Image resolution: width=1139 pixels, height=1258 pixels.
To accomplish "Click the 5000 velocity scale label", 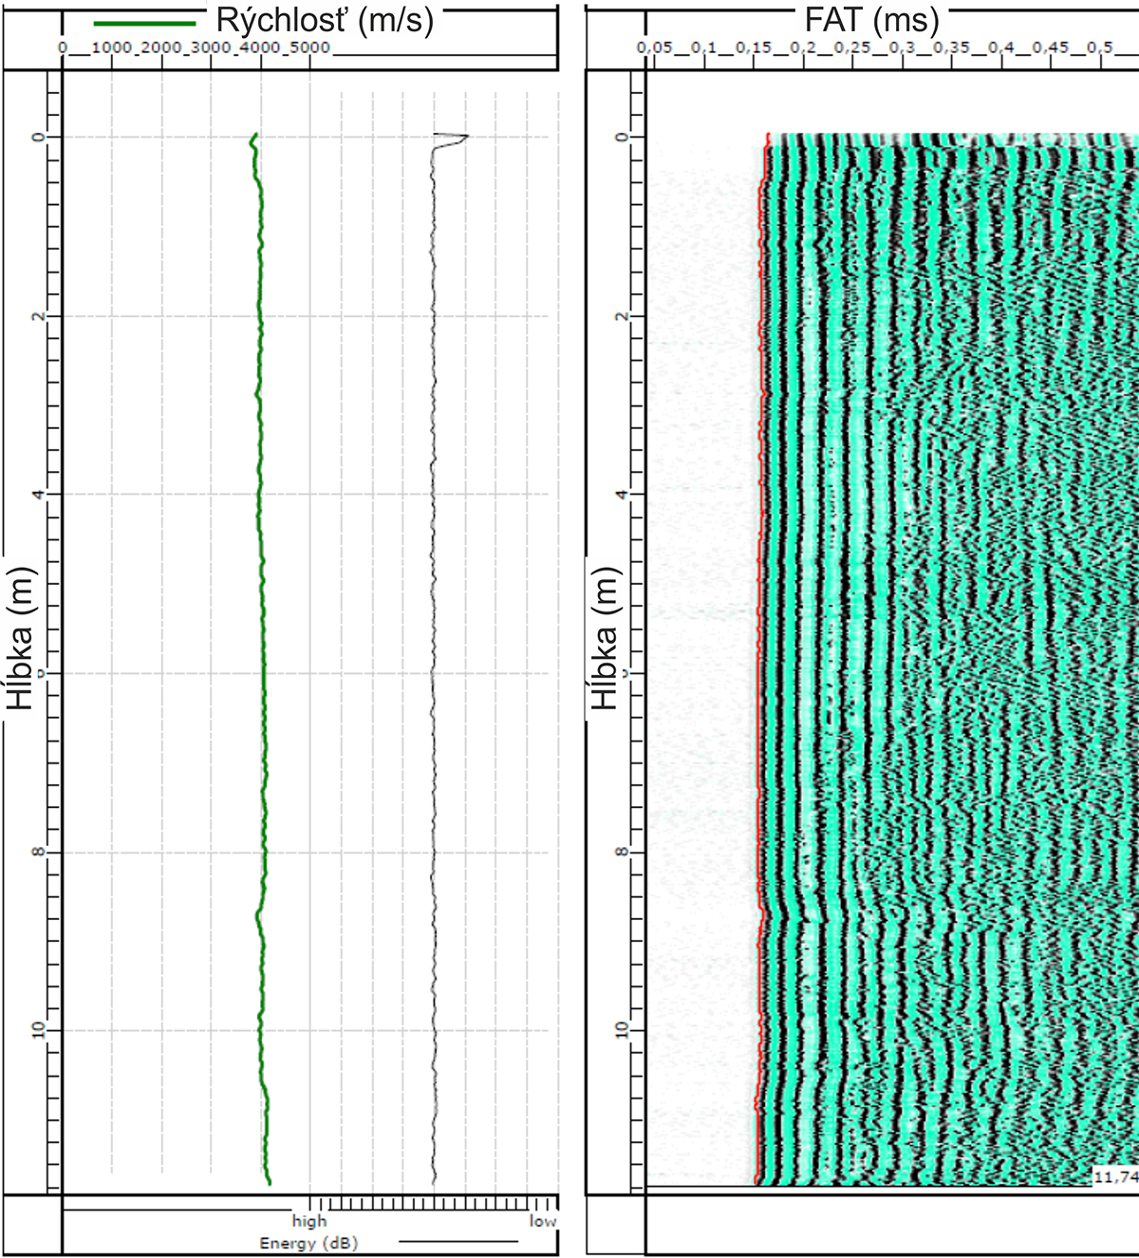I will (x=309, y=47).
